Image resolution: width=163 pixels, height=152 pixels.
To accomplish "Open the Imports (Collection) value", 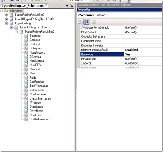I will [132, 63].
